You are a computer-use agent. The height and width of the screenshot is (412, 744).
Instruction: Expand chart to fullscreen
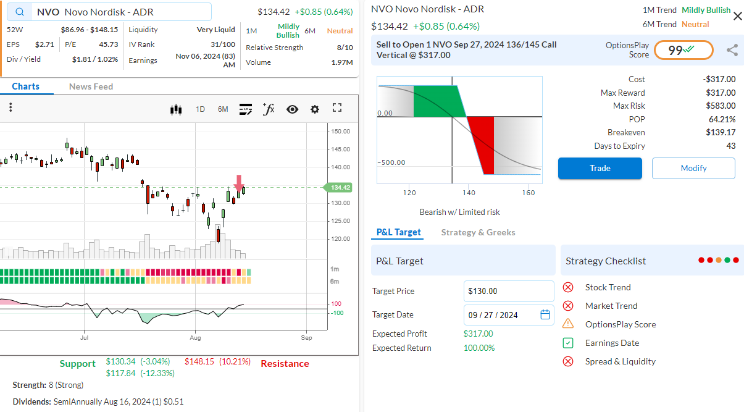337,108
